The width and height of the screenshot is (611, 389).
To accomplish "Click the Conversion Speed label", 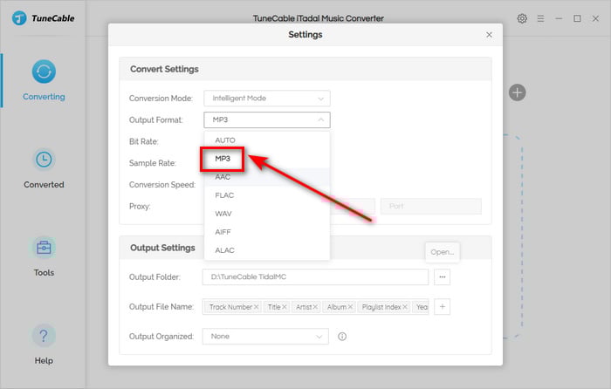I will click(x=162, y=185).
